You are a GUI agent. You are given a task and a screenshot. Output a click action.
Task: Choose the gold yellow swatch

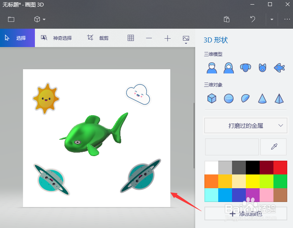pos(225,181)
